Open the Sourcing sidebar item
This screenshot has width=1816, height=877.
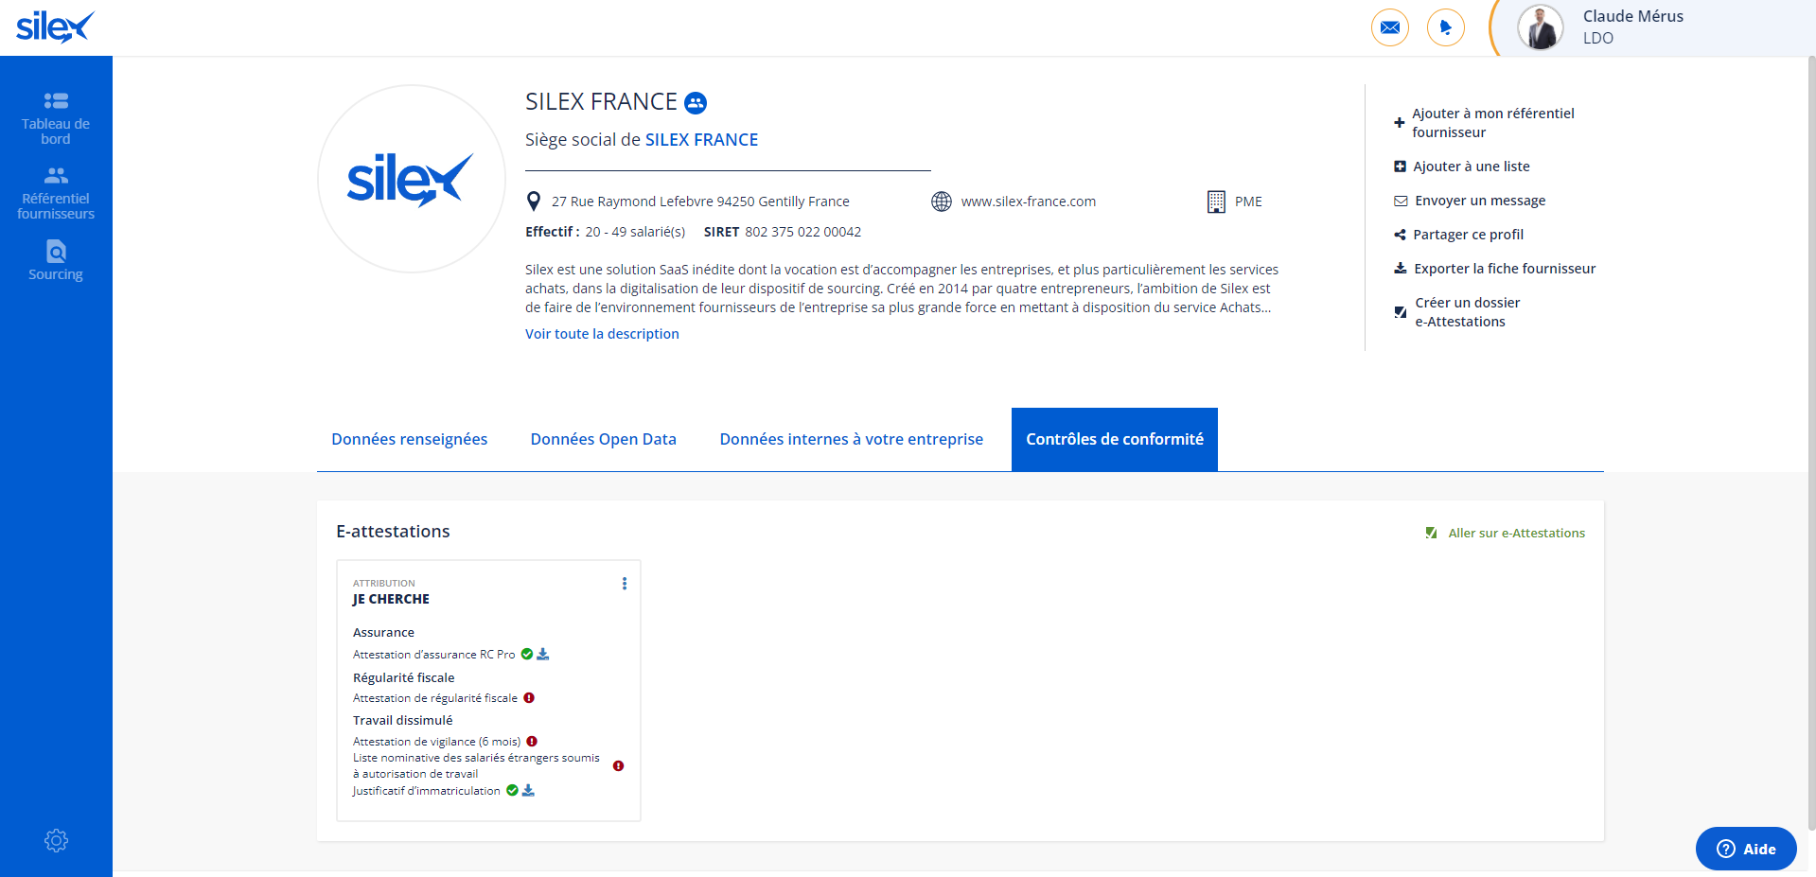pyautogui.click(x=56, y=261)
